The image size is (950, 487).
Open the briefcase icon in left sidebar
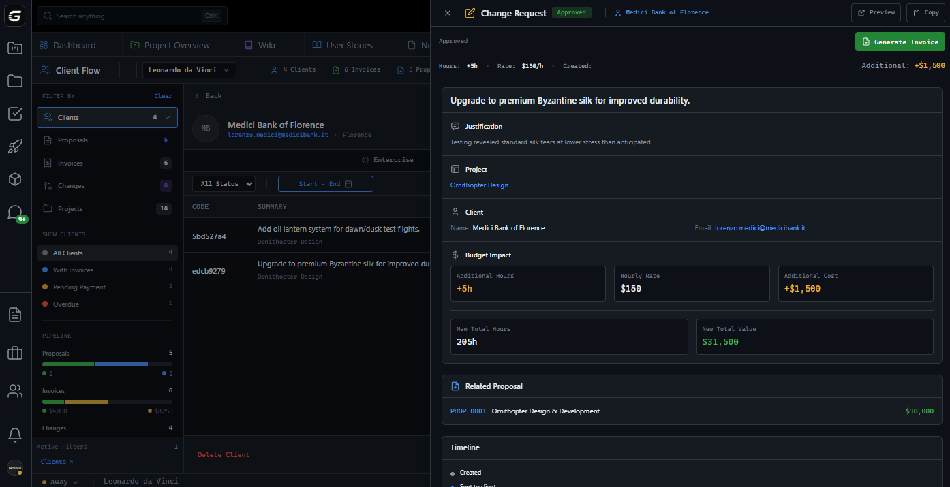point(15,353)
